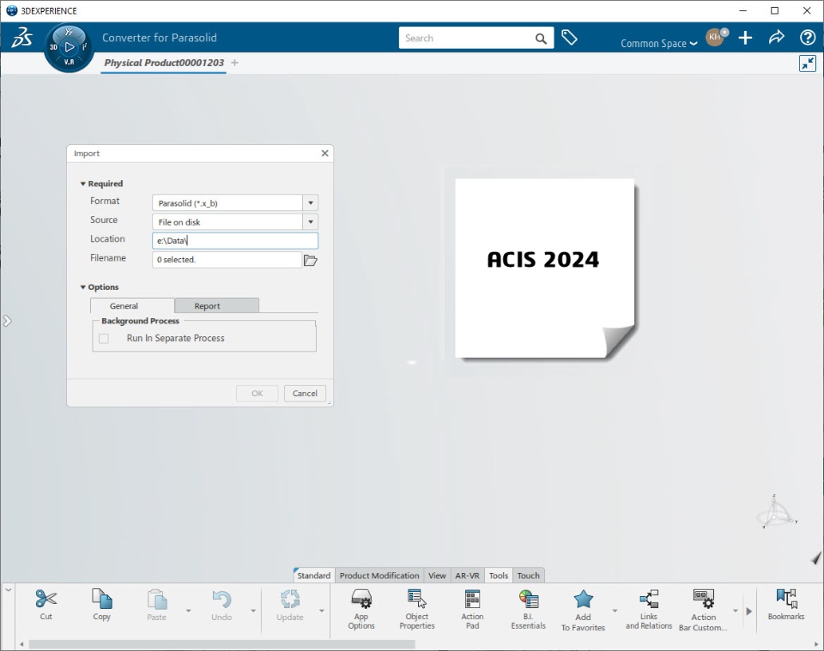Viewport: 824px width, 651px height.
Task: Collapse the Required section
Action: (x=82, y=184)
